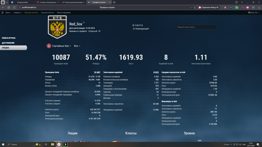Reload the page with the refresh icon
Screen dimensions: 262x147
pyautogui.click(x=14, y=7)
